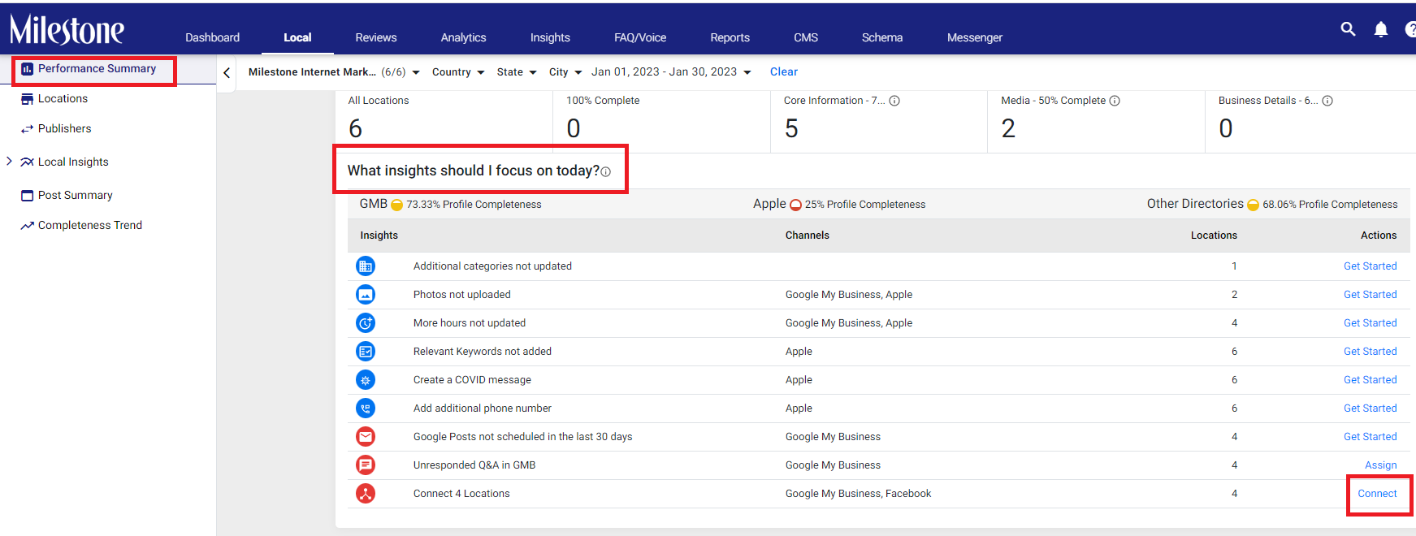This screenshot has width=1416, height=536.
Task: Click the Unresponded Q&A chat icon
Action: tap(366, 465)
